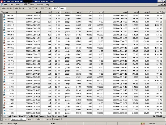Sort by the Order column header
Viewport: 166px width, 125px height.
10,12
